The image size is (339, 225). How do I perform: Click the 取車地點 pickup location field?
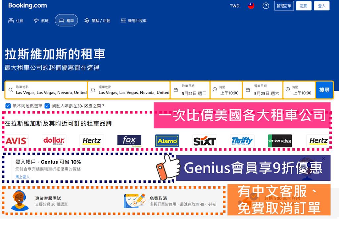(46, 90)
